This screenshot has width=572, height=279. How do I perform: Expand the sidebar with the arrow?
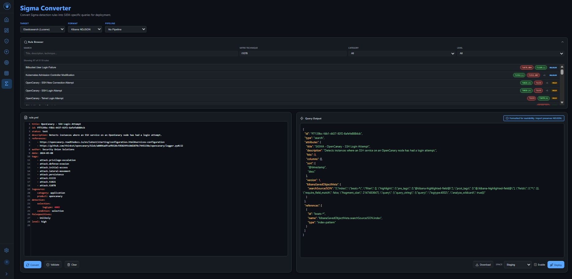[x=6, y=274]
